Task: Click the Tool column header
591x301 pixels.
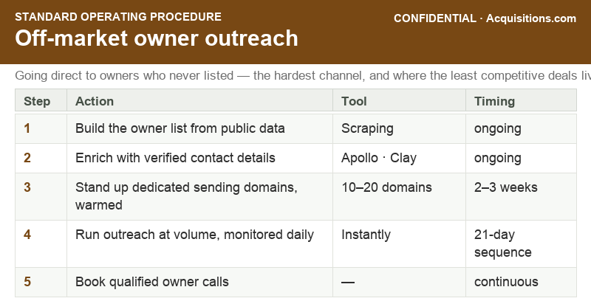Action: point(399,101)
